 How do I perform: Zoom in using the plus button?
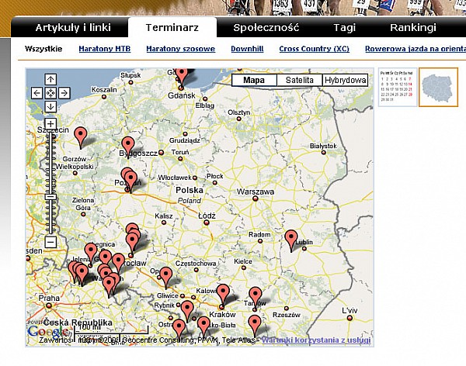[x=50, y=124]
